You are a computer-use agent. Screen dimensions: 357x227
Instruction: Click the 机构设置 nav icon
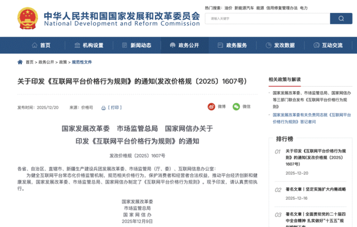coord(77,45)
